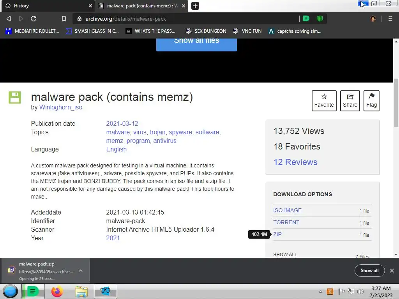Open the software topic link
The width and height of the screenshot is (399, 299).
click(207, 132)
